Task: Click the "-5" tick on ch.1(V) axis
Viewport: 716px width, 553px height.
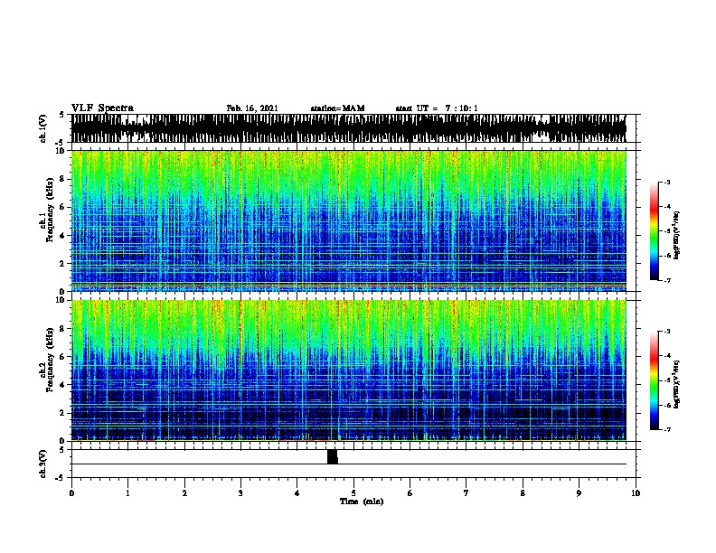Action: pos(61,143)
